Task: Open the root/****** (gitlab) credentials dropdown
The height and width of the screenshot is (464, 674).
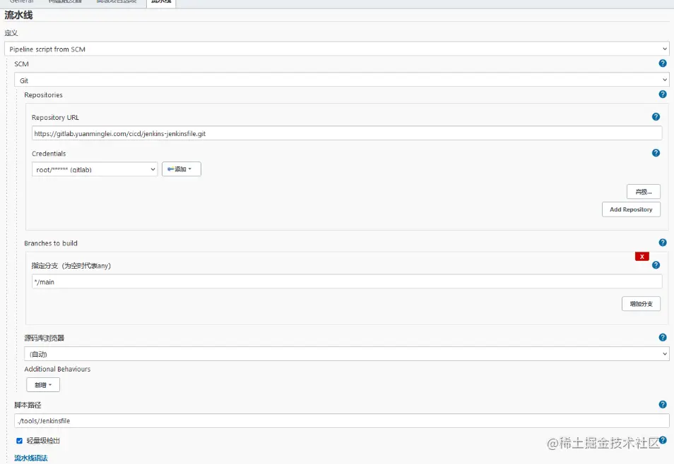Action: click(x=95, y=169)
